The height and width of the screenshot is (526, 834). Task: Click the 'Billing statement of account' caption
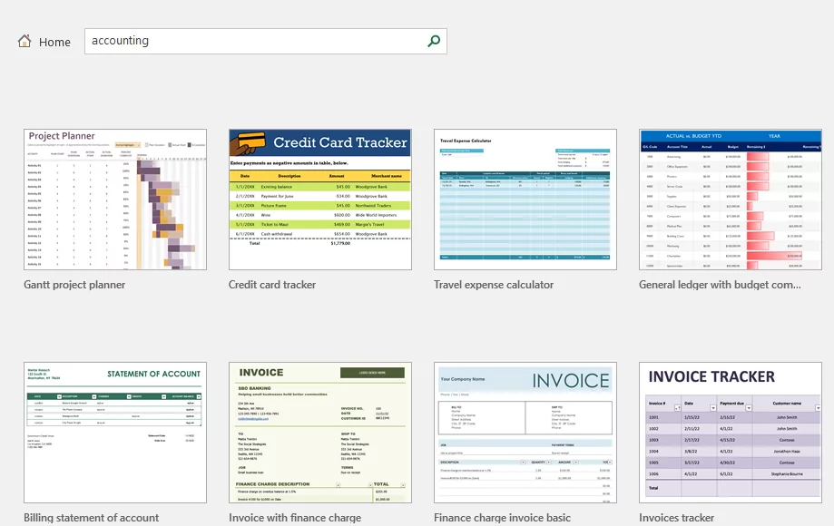coord(92,518)
